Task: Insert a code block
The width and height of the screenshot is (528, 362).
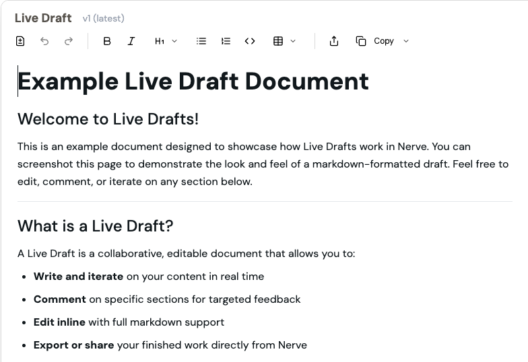Action: (250, 41)
